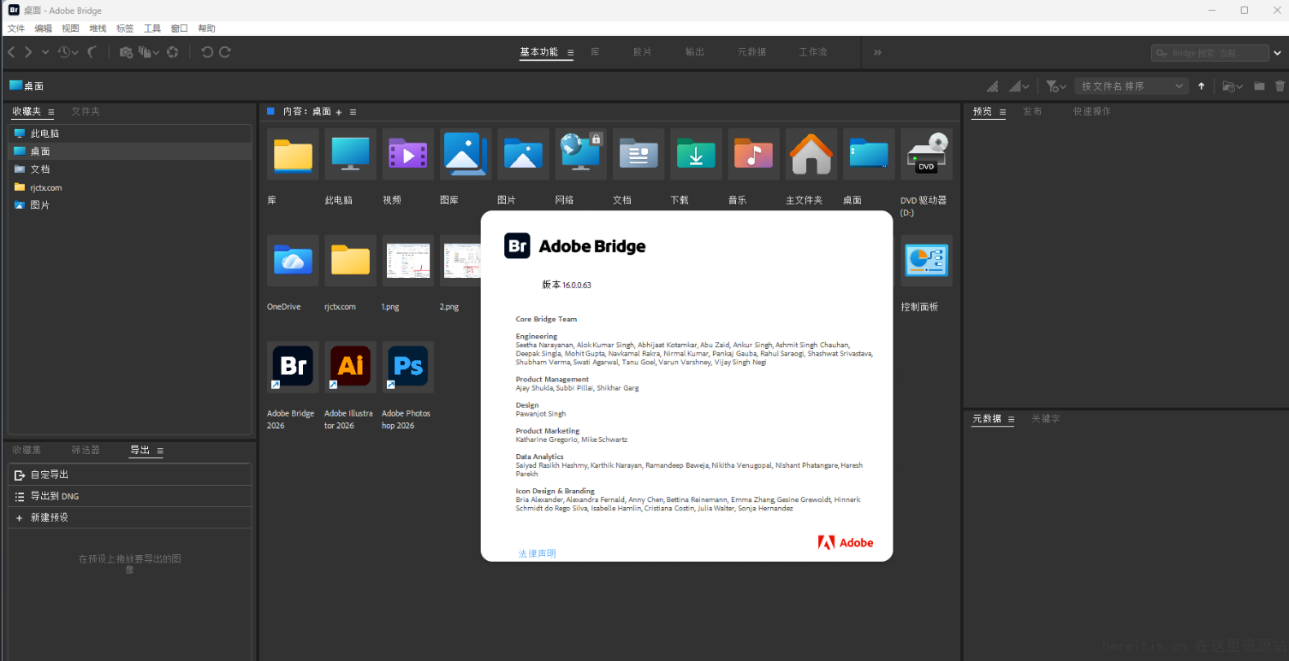Image resolution: width=1289 pixels, height=661 pixels.
Task: Select the Adobe Illustrator 2026 shortcut thumbnail
Action: 350,367
